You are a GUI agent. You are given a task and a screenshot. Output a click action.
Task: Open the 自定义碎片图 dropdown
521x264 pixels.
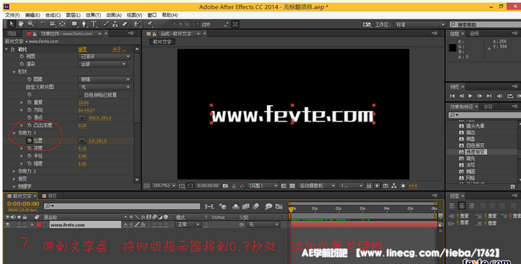[105, 87]
